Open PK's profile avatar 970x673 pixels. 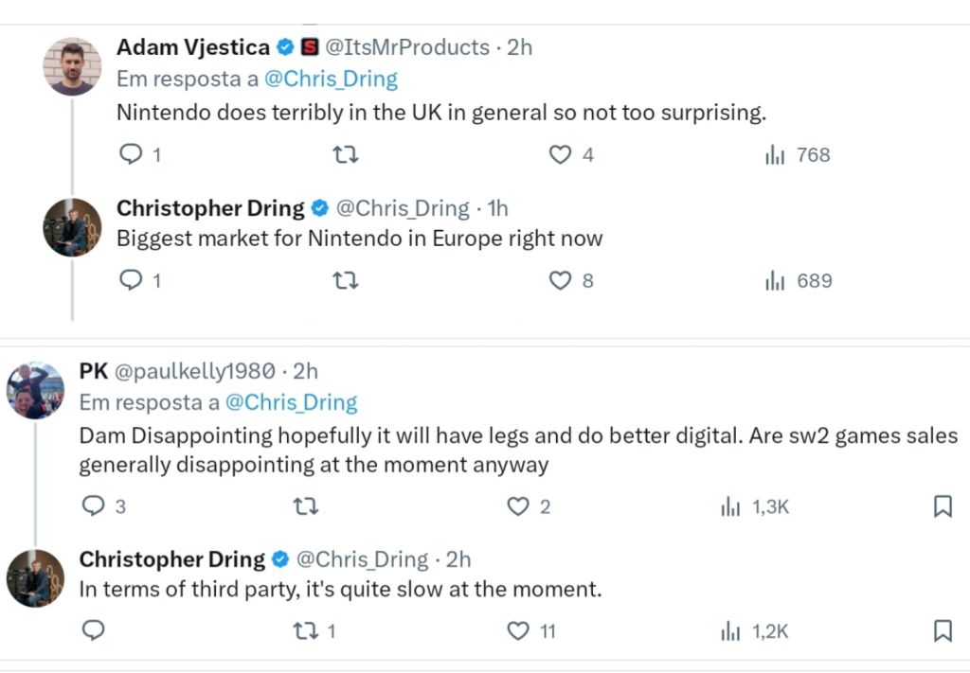[35, 390]
